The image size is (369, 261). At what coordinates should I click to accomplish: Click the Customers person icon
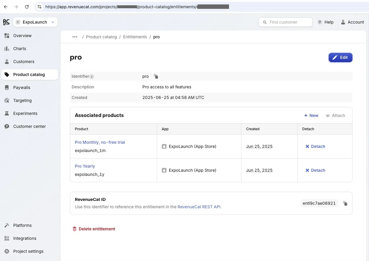7,62
